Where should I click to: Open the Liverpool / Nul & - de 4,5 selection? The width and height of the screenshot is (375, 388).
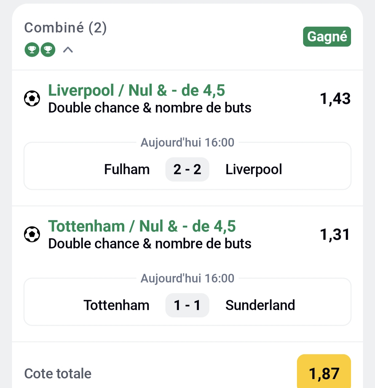click(136, 90)
